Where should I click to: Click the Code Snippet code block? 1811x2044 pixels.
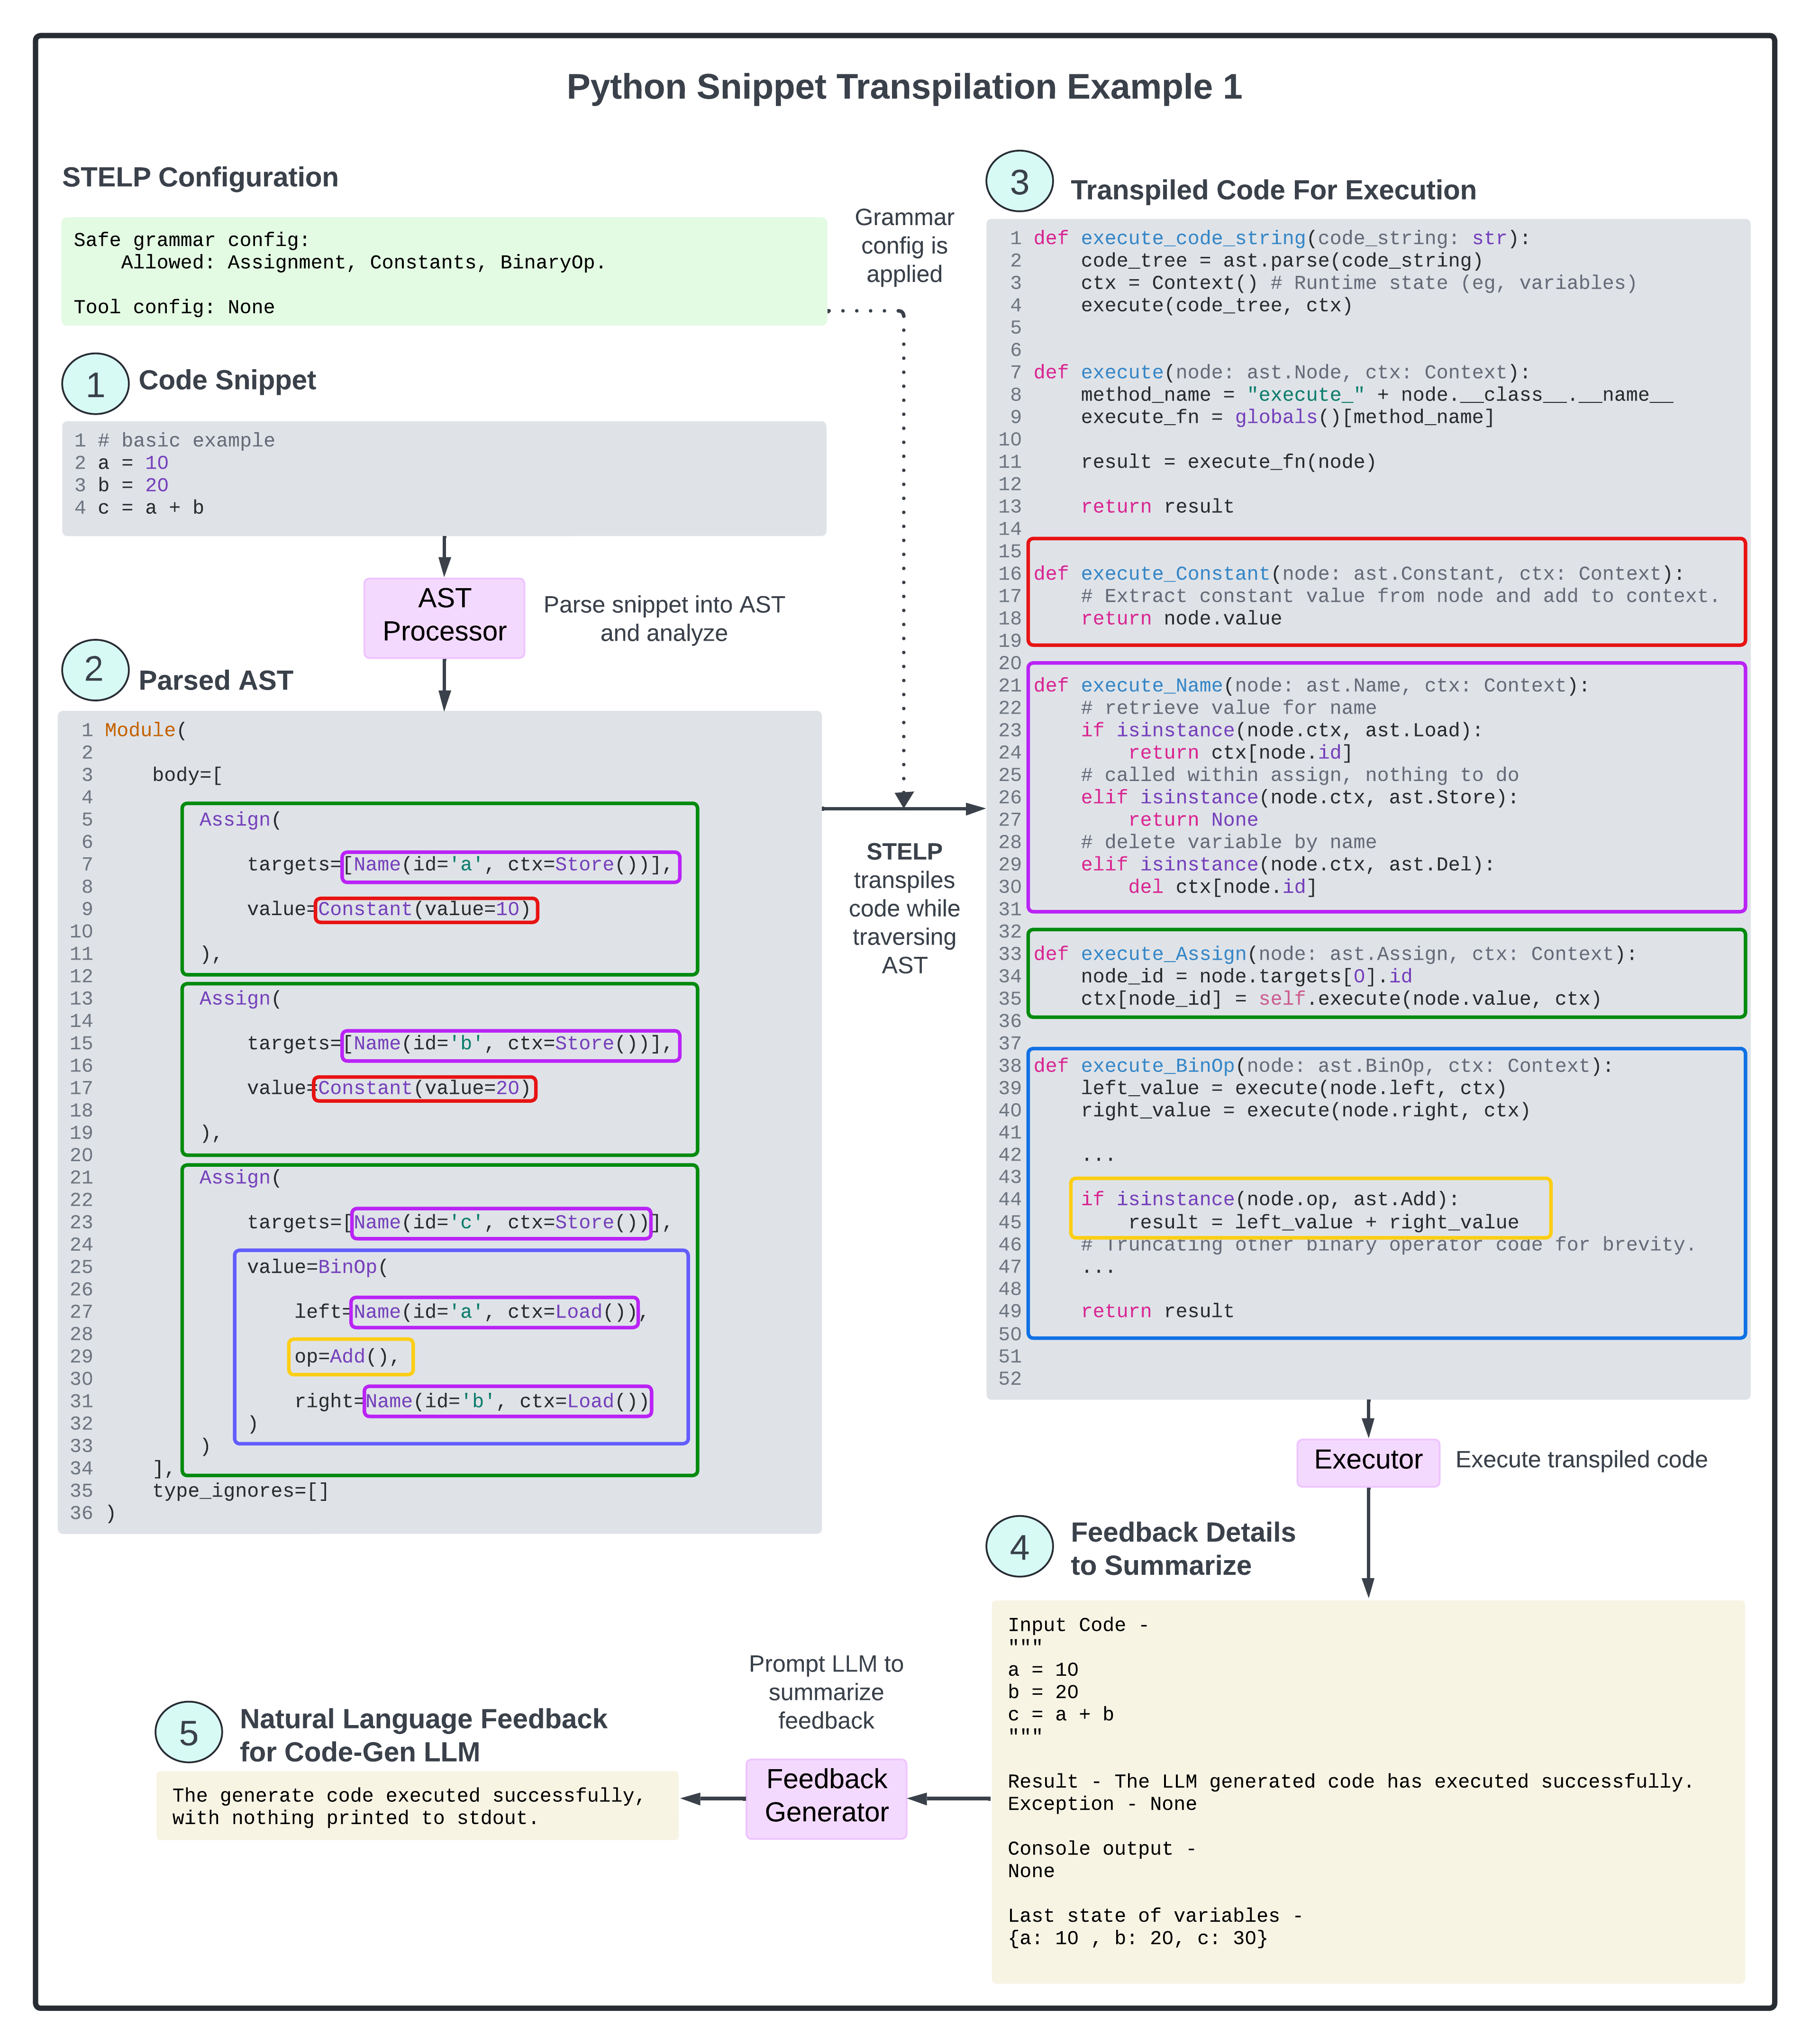tap(444, 478)
